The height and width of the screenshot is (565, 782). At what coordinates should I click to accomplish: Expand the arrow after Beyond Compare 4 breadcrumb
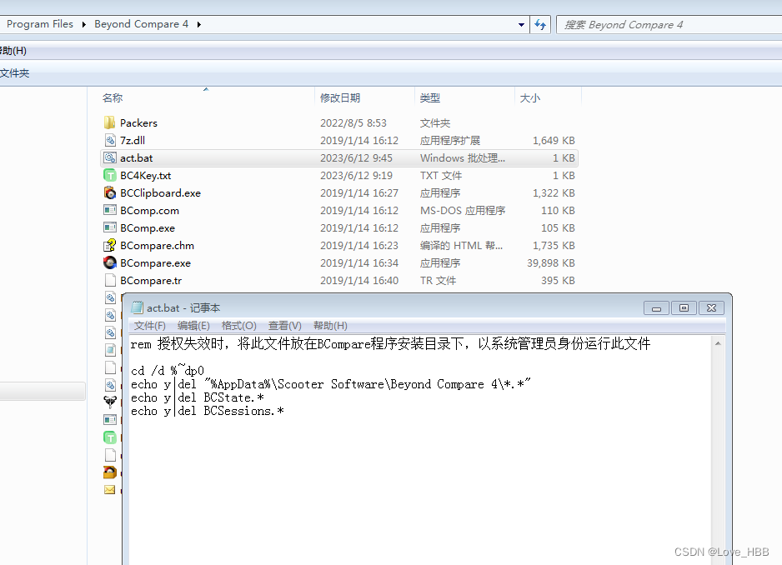[199, 24]
